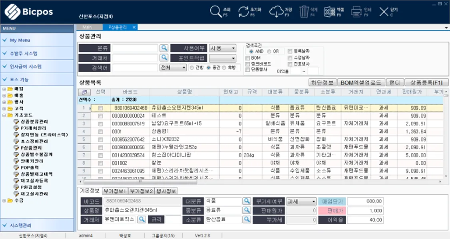Open 상품별수불집계 in the menu tree

point(36,155)
